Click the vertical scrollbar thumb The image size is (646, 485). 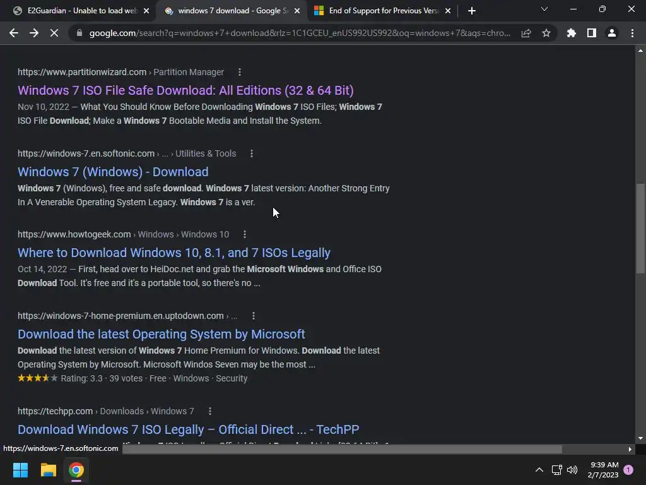click(x=640, y=228)
